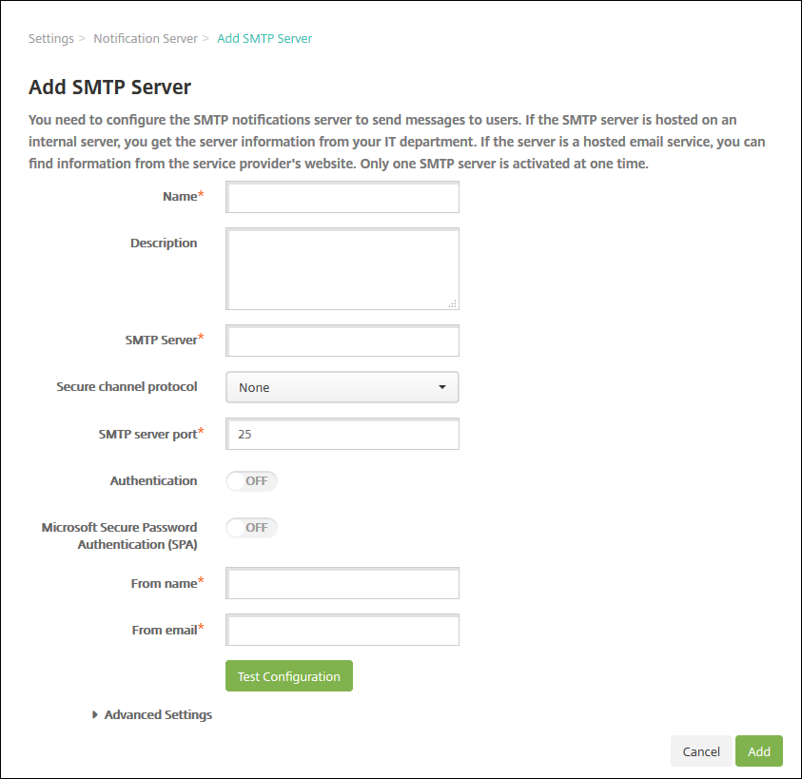Click the SMTP server port field
The width and height of the screenshot is (802, 779).
(342, 434)
